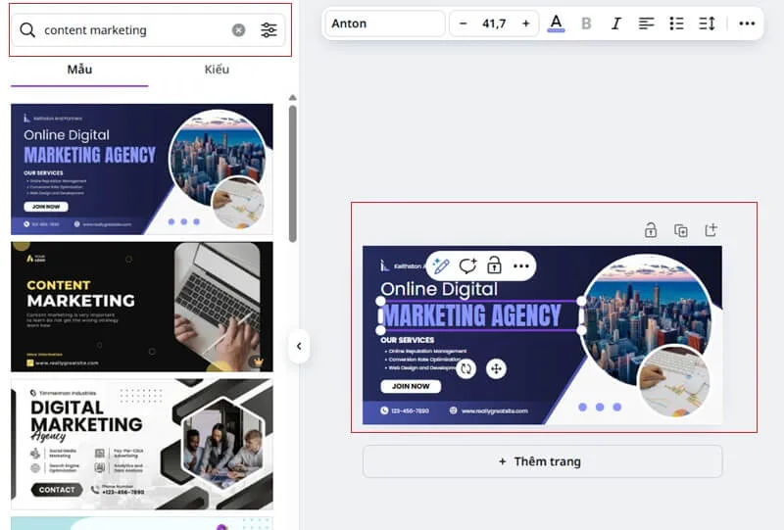
Task: Click the JOIN NOW button on canvas
Action: coord(411,386)
